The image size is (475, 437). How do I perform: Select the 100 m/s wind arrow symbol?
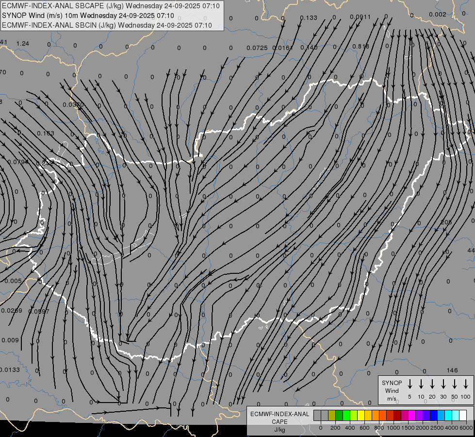[466, 384]
